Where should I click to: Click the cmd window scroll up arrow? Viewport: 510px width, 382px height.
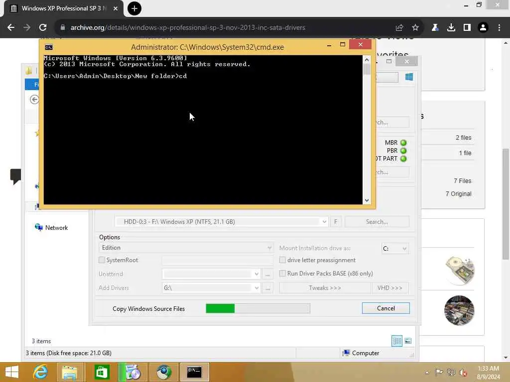coord(367,60)
